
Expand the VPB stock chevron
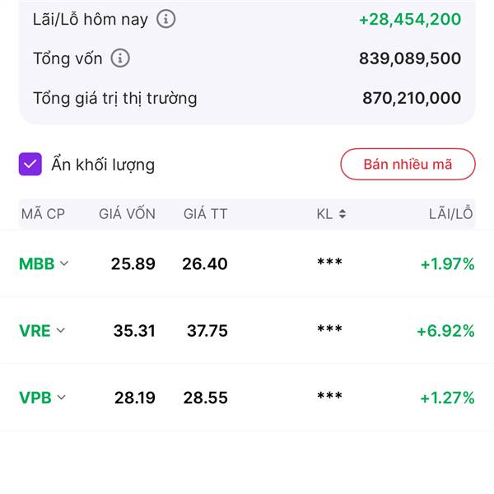(x=62, y=398)
